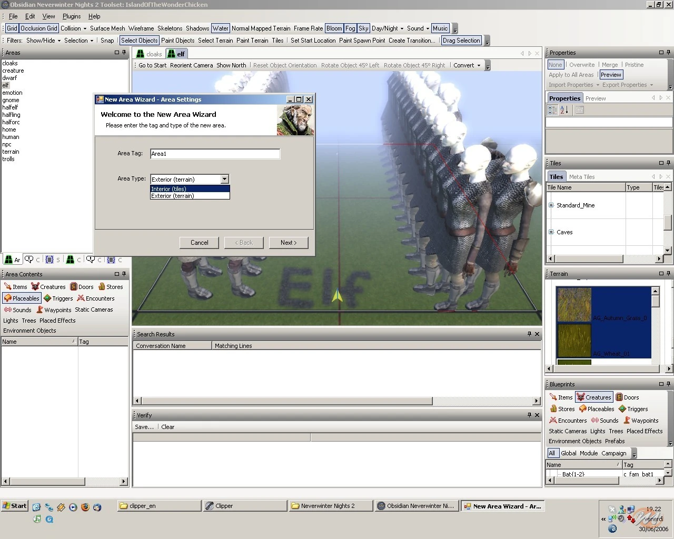Toggle Water rendering in the toolbar

click(220, 28)
